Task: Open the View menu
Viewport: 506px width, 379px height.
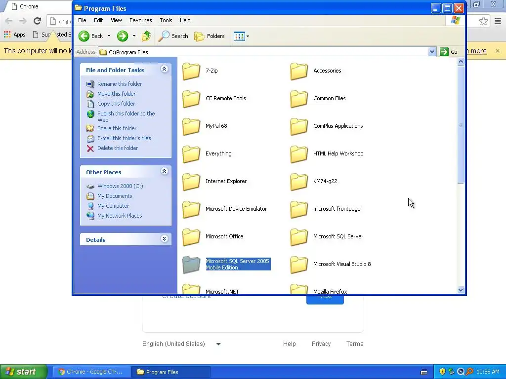Action: [x=116, y=20]
